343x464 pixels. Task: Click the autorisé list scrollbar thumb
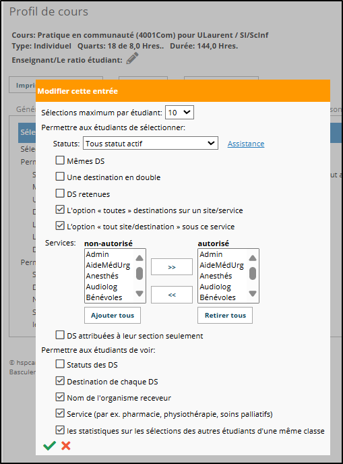point(253,273)
